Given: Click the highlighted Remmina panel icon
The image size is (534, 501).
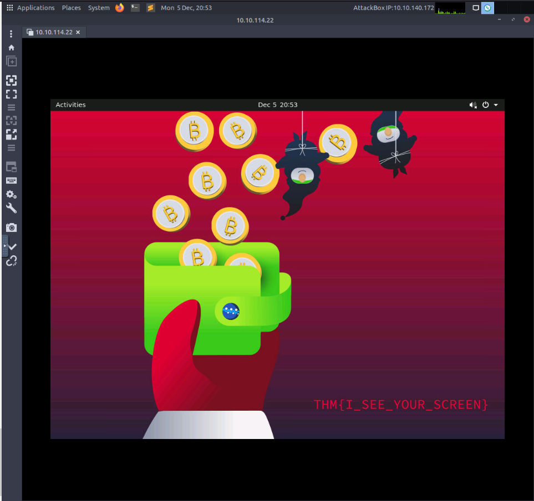Looking at the screenshot, I should [x=487, y=8].
